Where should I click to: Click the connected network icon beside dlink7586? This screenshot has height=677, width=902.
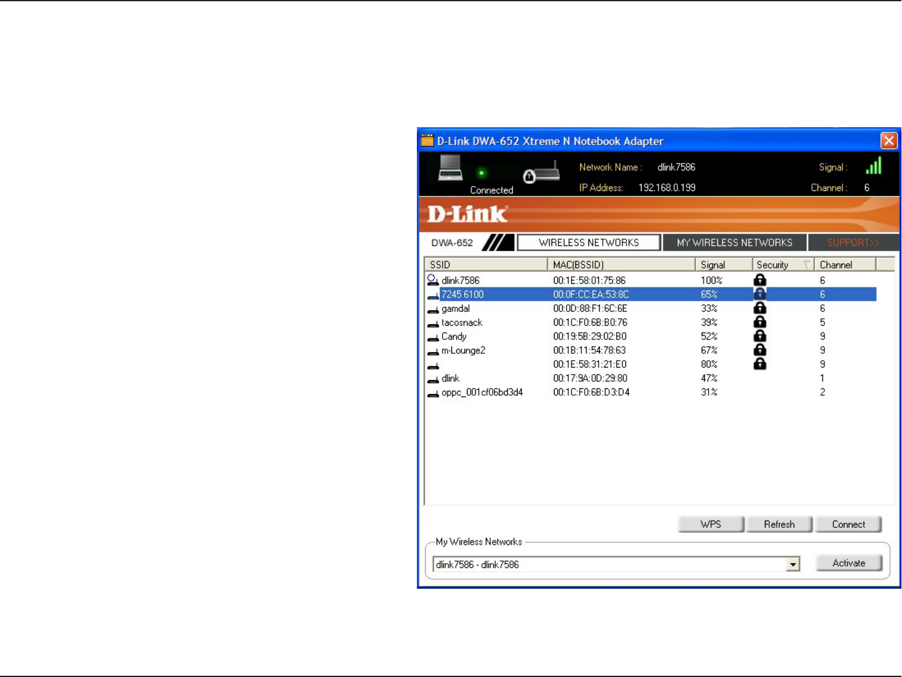click(433, 280)
